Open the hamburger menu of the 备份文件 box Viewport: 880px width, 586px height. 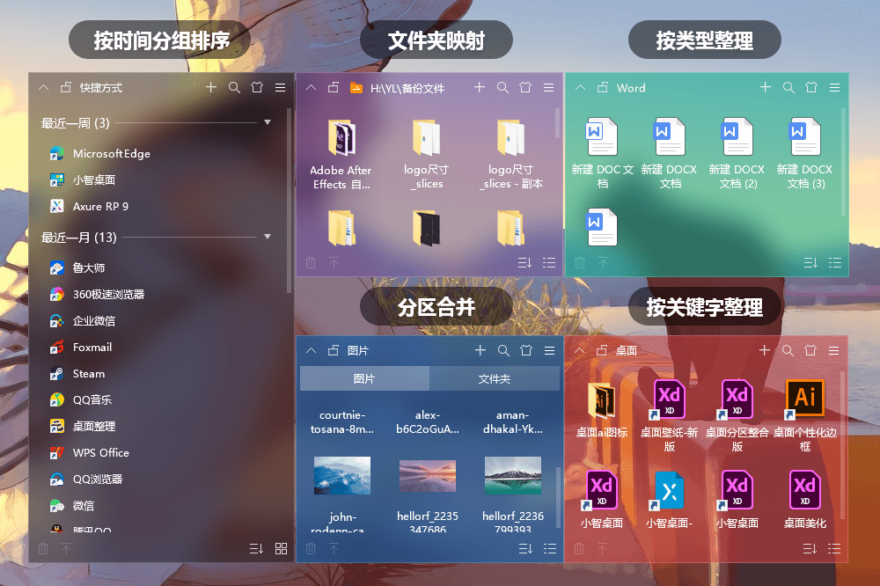coord(548,87)
